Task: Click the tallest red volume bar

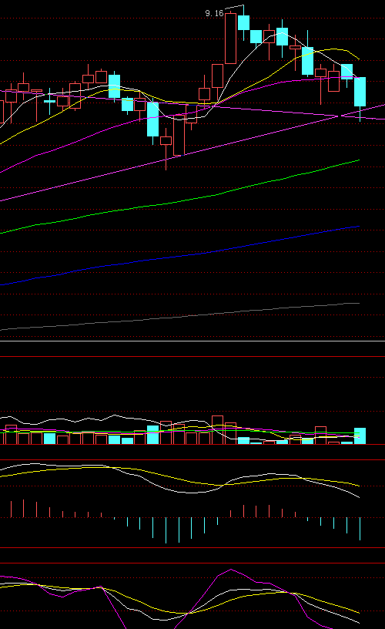Action: point(218,430)
